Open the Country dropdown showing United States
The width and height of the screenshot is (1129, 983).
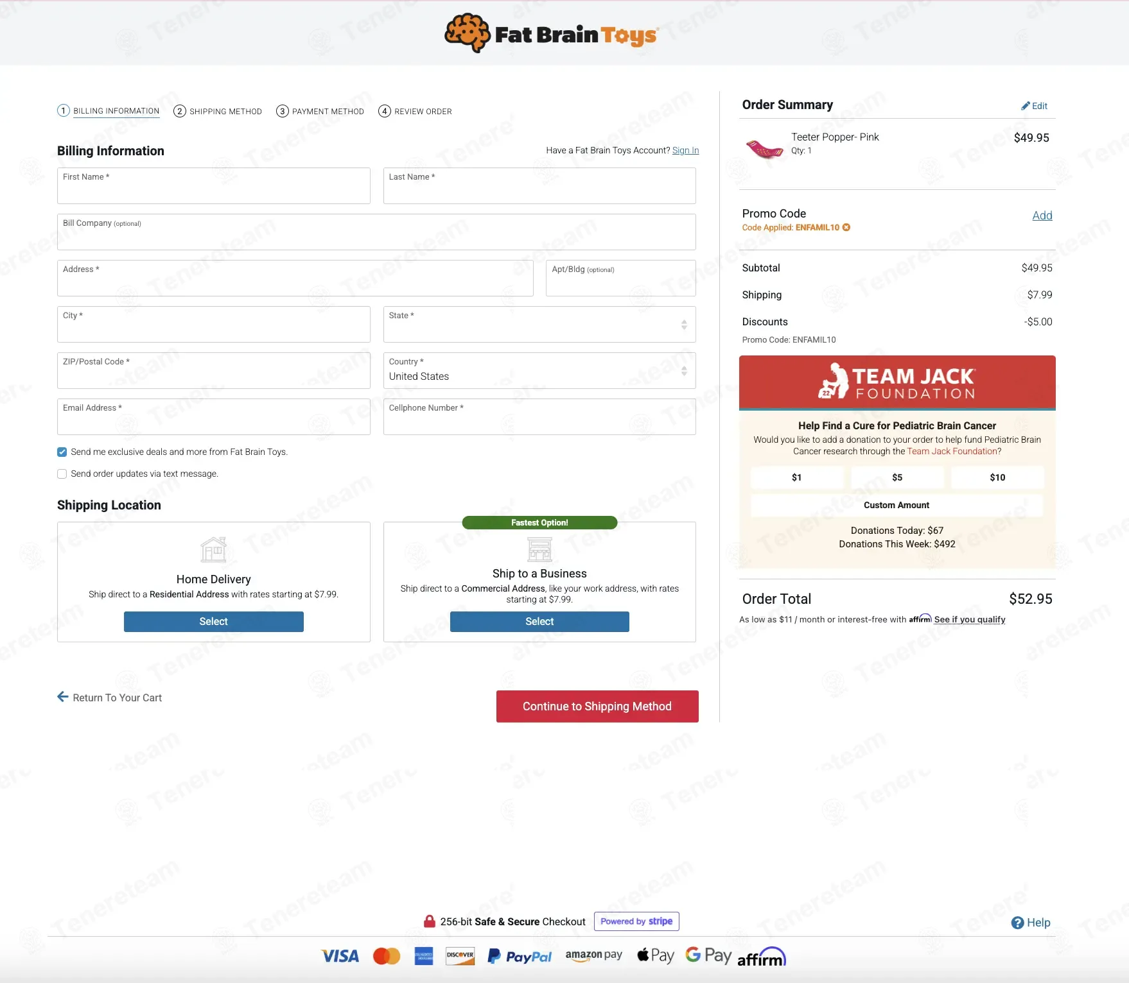click(x=539, y=370)
